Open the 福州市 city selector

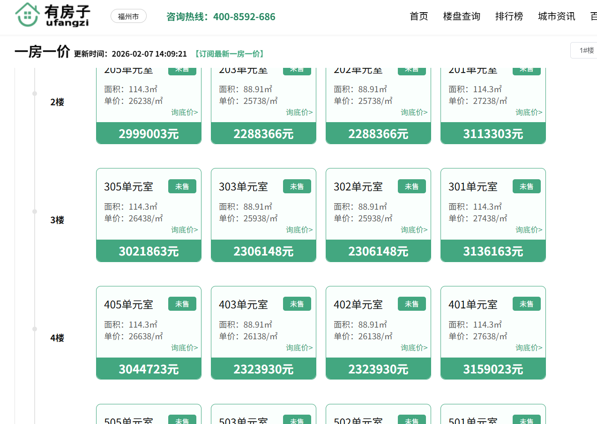[128, 16]
